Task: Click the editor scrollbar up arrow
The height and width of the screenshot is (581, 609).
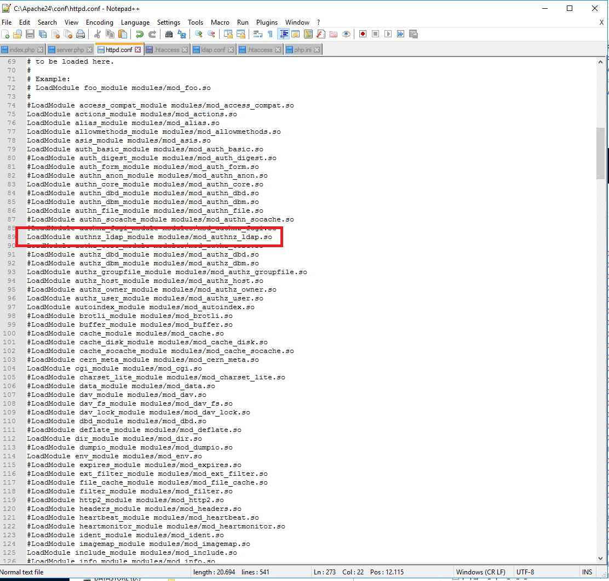Action: point(600,62)
